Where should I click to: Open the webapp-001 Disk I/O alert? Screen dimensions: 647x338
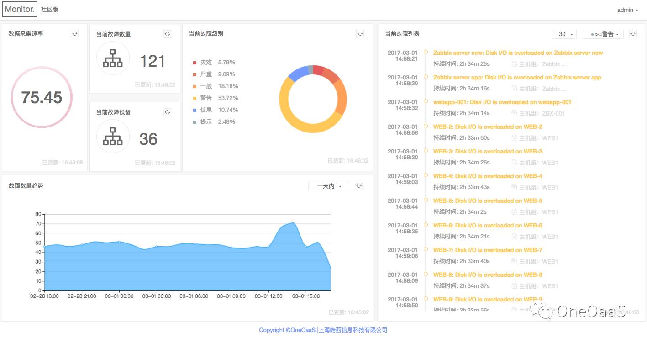[x=502, y=102]
